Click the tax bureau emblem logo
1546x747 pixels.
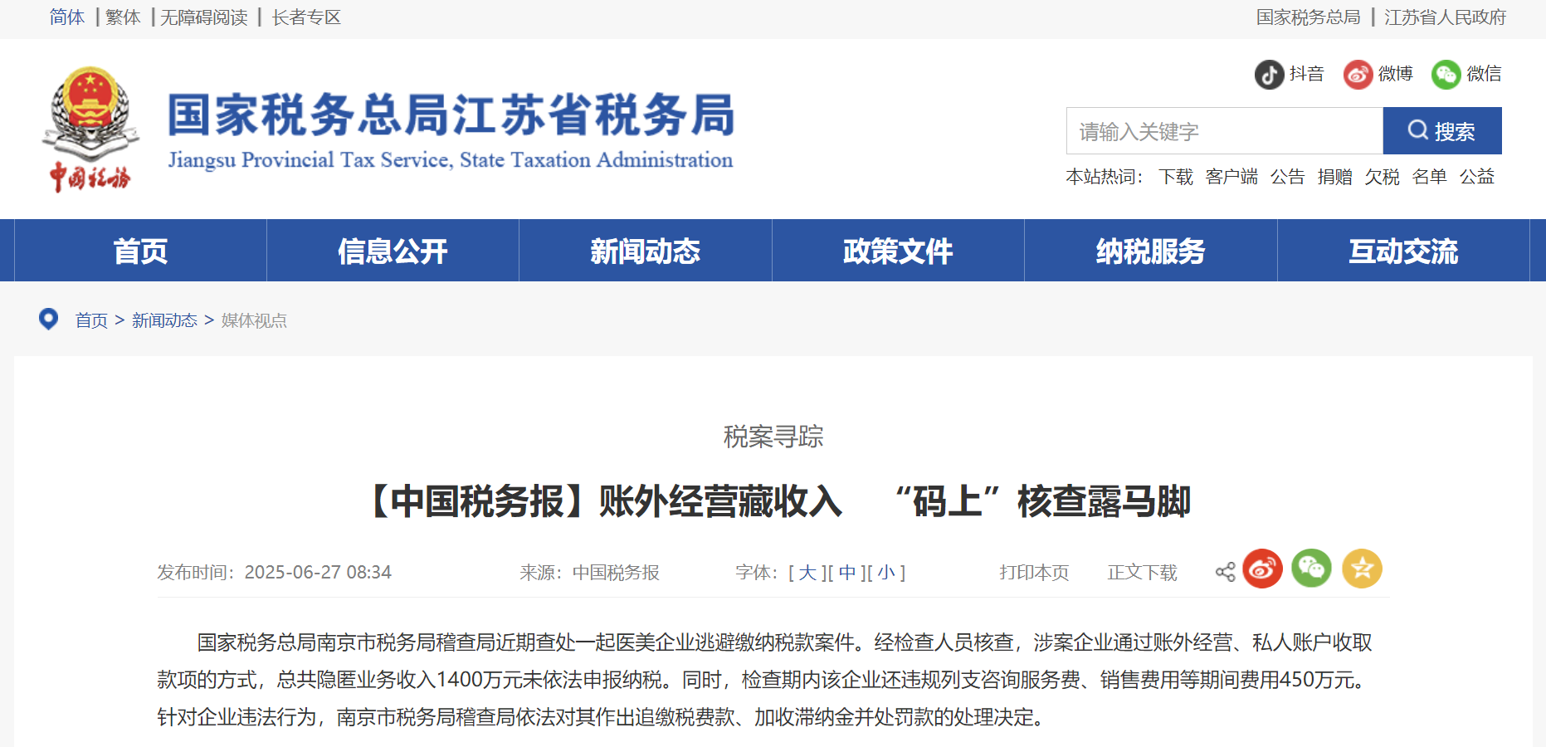click(90, 129)
